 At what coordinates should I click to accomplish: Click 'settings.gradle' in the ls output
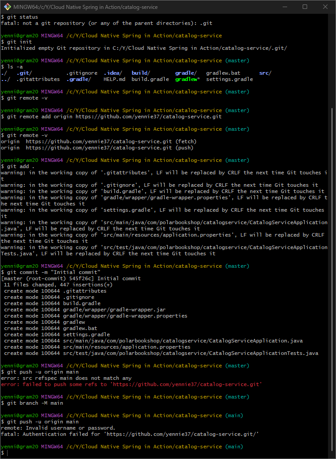230,79
